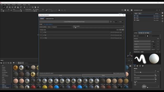This screenshot has width=164, height=92.
Task: Click the Solo button in Texture Set List
Action: (x=136, y=14)
